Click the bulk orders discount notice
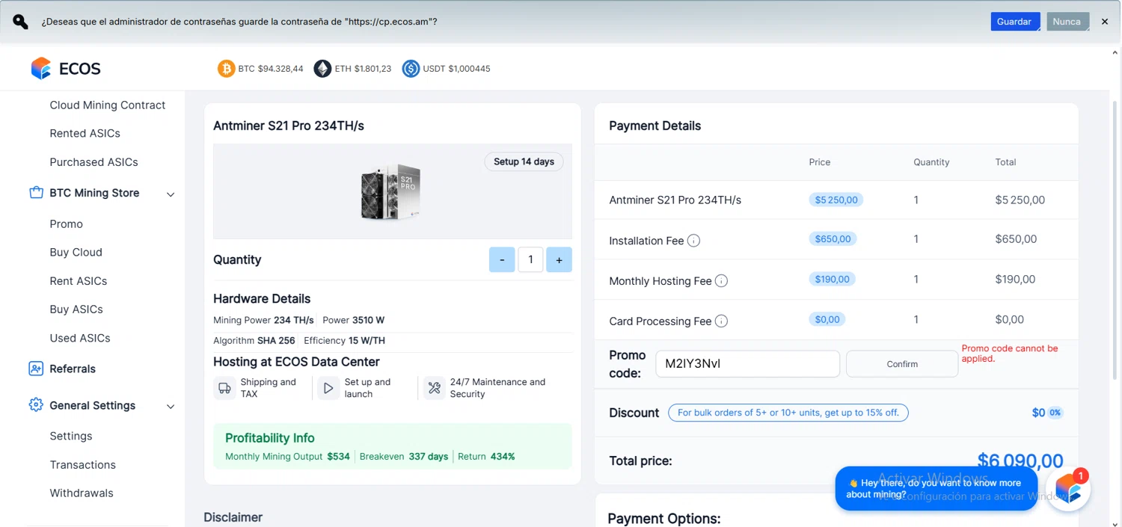 pyautogui.click(x=788, y=413)
